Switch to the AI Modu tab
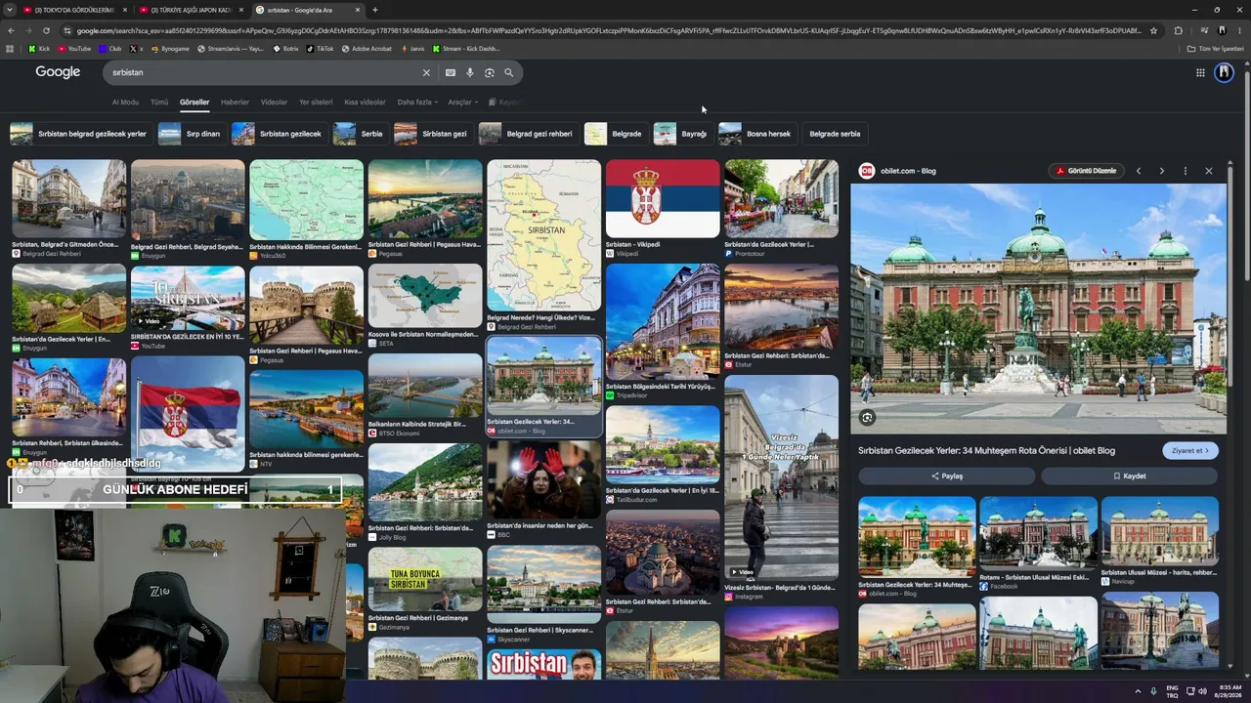This screenshot has height=703, width=1251. [125, 103]
